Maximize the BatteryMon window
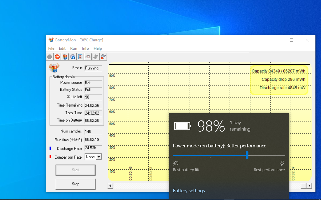 [292, 40]
